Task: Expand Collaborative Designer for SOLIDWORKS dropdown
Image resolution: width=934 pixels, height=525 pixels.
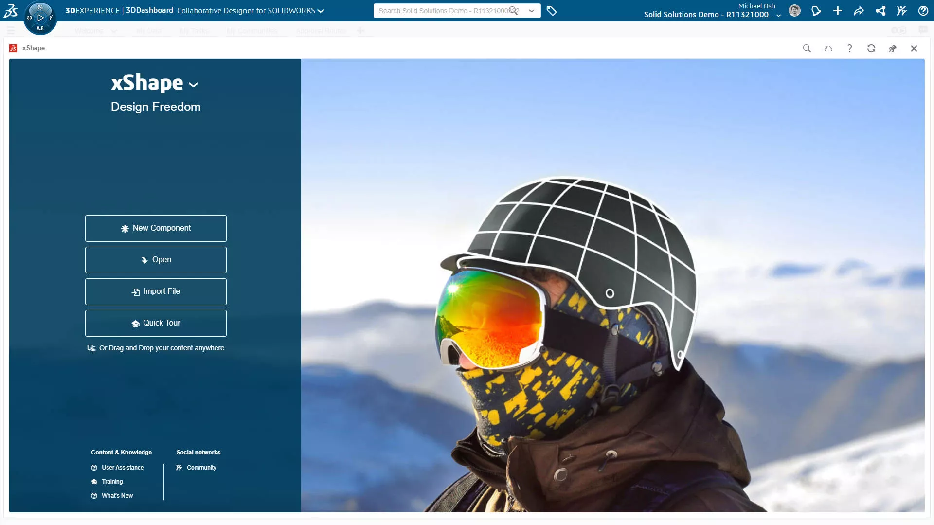Action: click(321, 11)
